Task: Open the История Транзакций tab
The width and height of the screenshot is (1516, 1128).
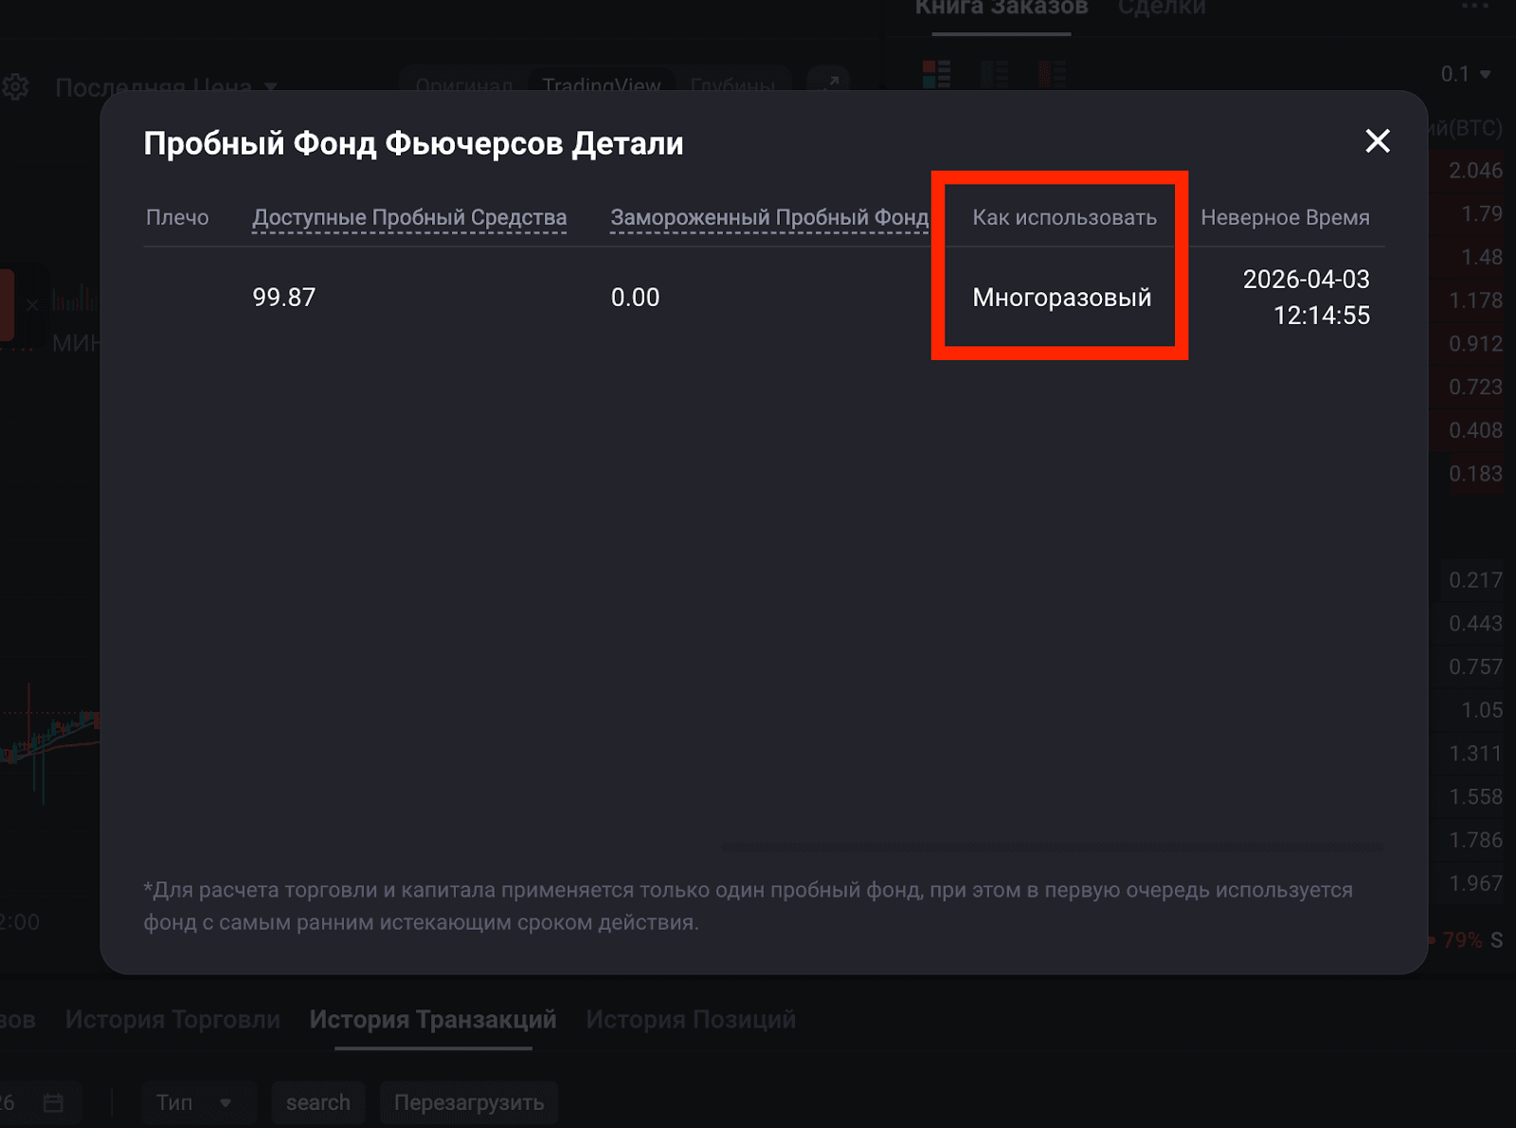Action: coord(433,1020)
